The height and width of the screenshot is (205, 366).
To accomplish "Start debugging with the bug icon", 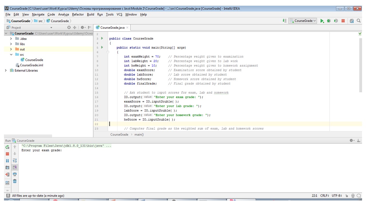I will (x=329, y=21).
